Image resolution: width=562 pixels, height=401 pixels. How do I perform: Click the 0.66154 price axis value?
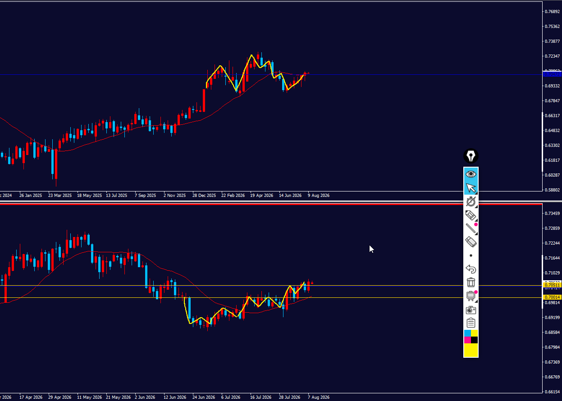pos(552,392)
